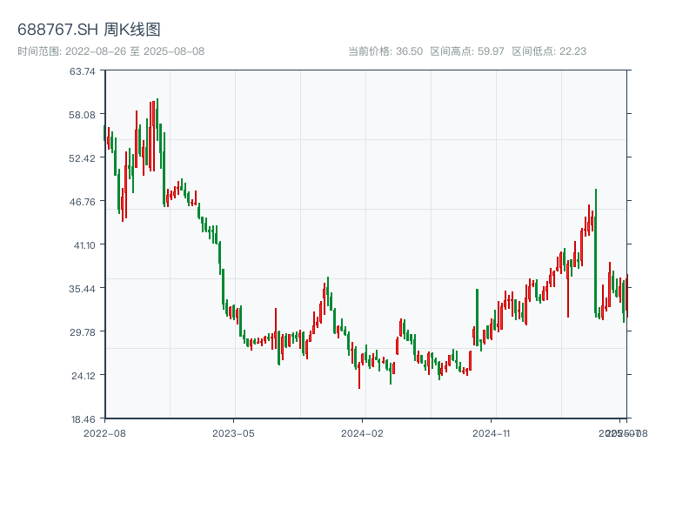
Task: Click the 当前价格 36.50 label
Action: click(x=385, y=51)
